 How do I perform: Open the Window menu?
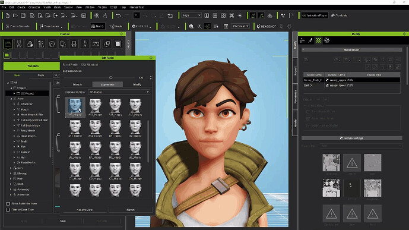90,7
